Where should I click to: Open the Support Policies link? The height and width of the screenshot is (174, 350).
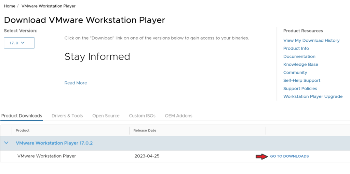click(x=300, y=89)
